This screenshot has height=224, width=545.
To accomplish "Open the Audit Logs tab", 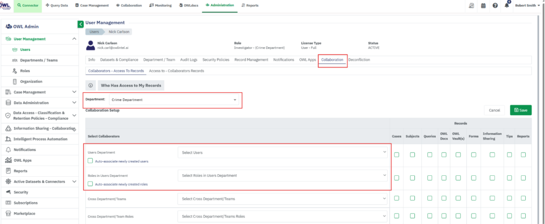I will pos(188,60).
